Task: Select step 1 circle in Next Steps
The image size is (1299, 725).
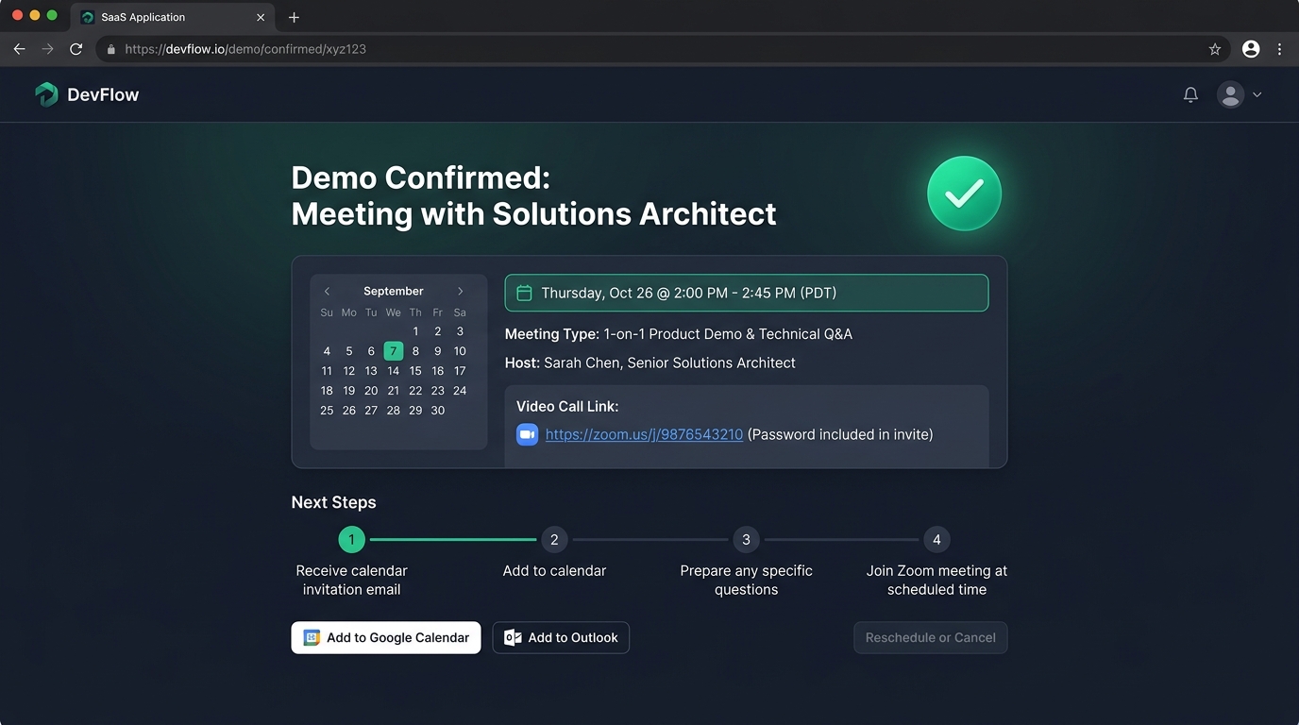Action: coord(351,540)
